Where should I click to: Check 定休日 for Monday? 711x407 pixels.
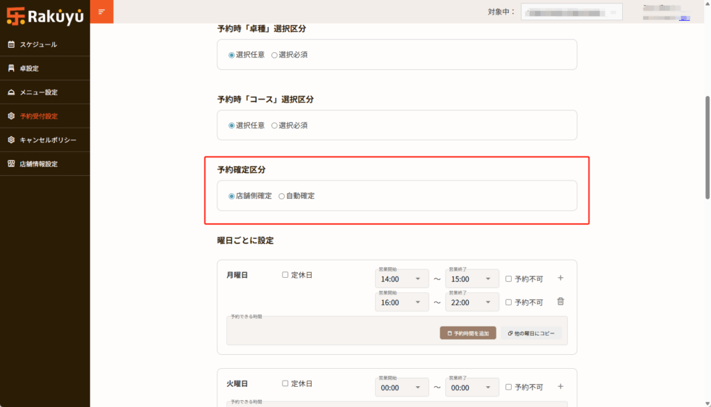285,275
